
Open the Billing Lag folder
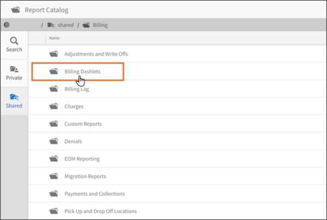pos(77,89)
